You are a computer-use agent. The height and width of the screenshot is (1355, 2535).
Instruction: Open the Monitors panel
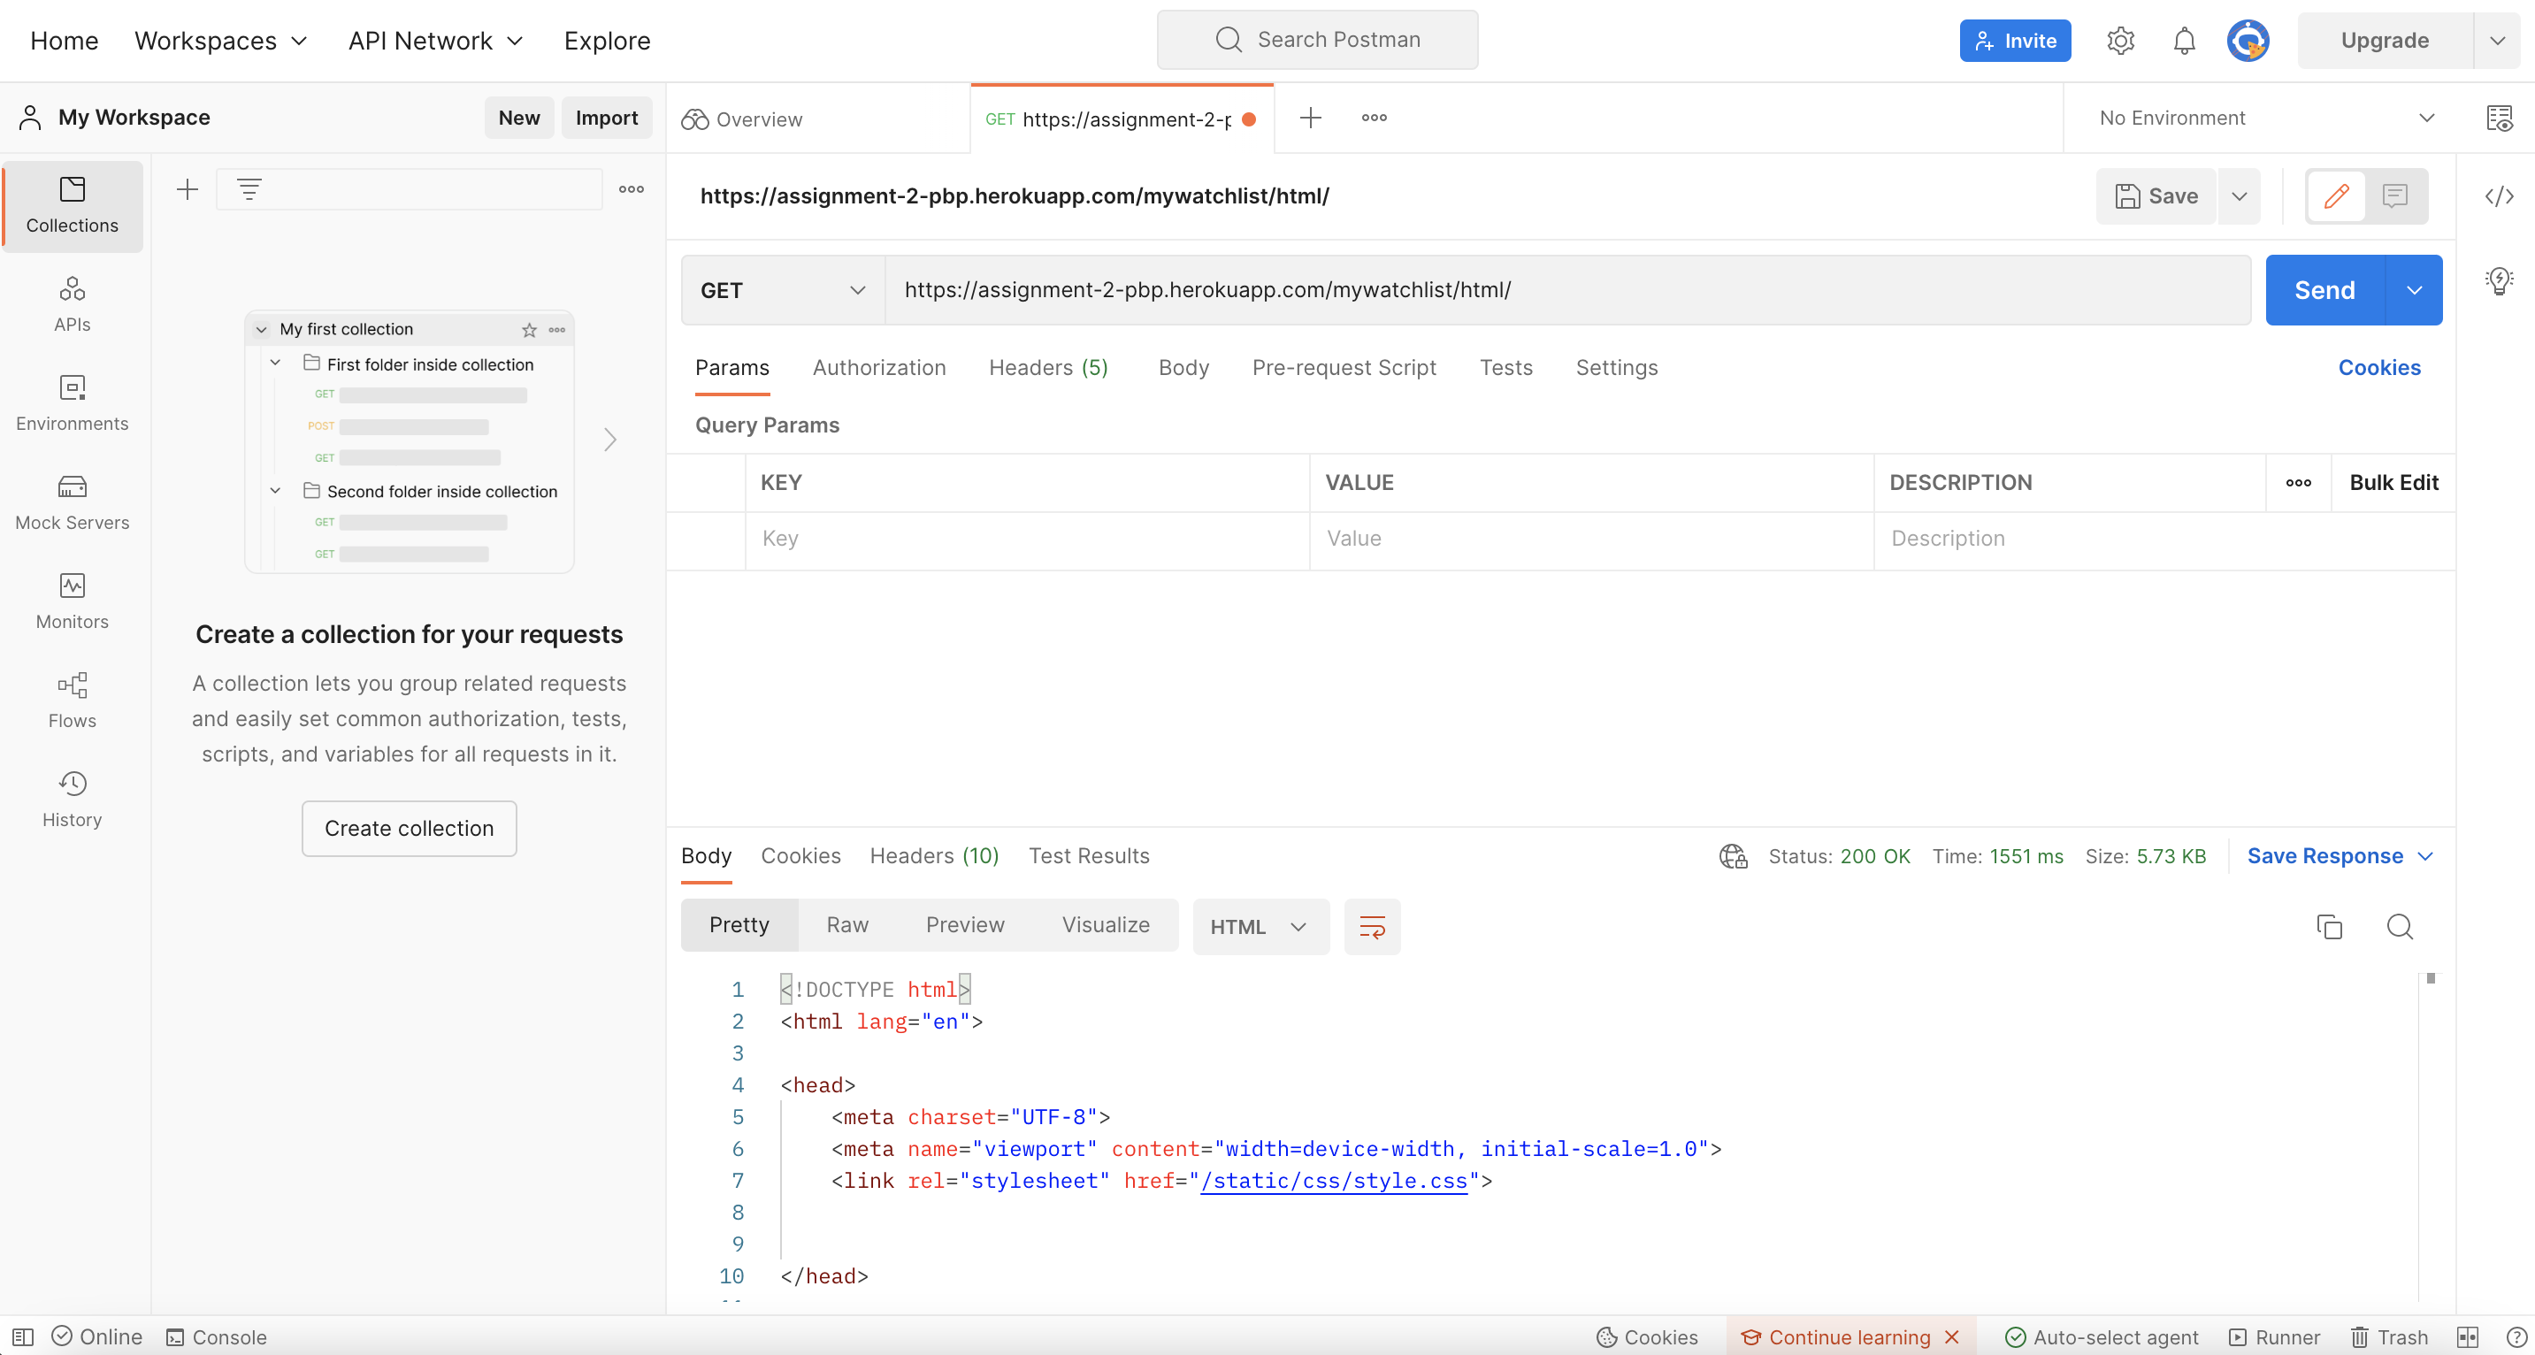[x=72, y=601]
